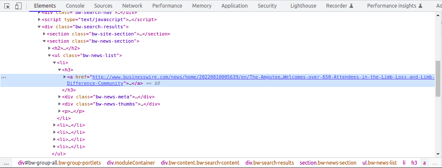This screenshot has width=442, height=168.
Task: Open the businesswire.com href link
Action: coord(263,77)
